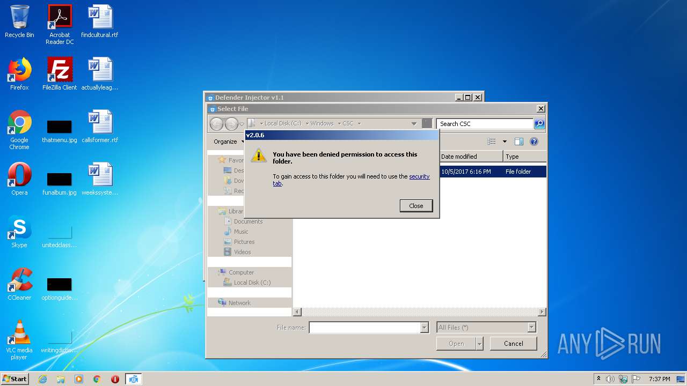Follow the 'security tab' link
This screenshot has width=687, height=386.
click(x=419, y=176)
